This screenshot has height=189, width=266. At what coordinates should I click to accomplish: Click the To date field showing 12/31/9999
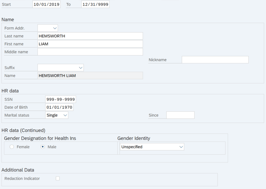tap(95, 4)
